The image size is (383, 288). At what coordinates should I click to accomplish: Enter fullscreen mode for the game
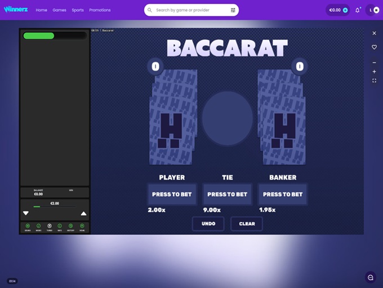click(374, 81)
